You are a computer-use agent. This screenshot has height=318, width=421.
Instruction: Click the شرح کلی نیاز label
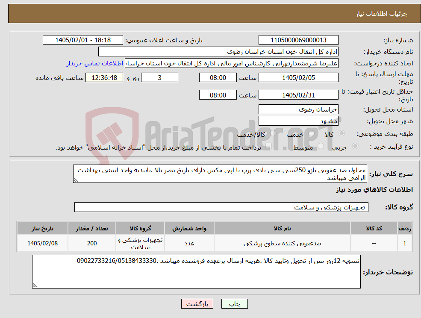click(391, 174)
